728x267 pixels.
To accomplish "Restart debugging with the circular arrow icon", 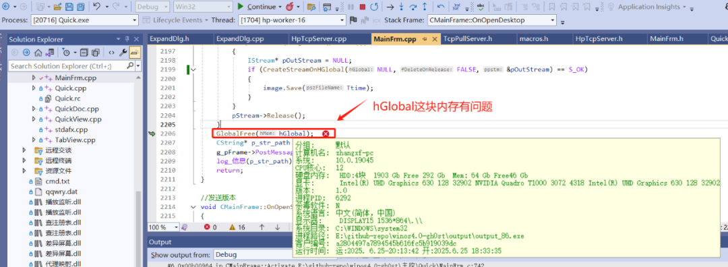I will click(374, 7).
